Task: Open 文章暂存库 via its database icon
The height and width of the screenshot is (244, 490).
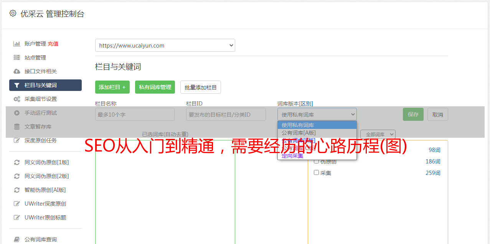Action: [17, 127]
